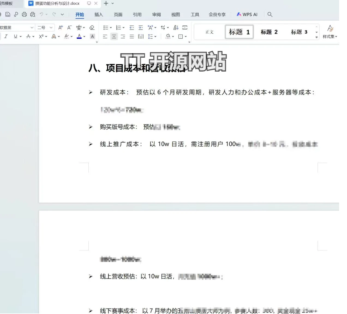The height and width of the screenshot is (314, 347).
Task: Add a new document tab with plus
Action: coord(106,3)
